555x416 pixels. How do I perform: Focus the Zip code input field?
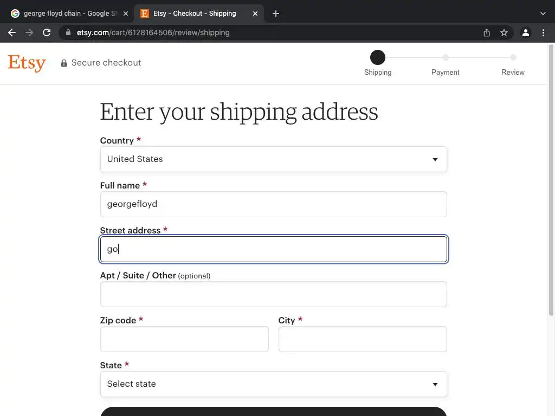tap(184, 339)
